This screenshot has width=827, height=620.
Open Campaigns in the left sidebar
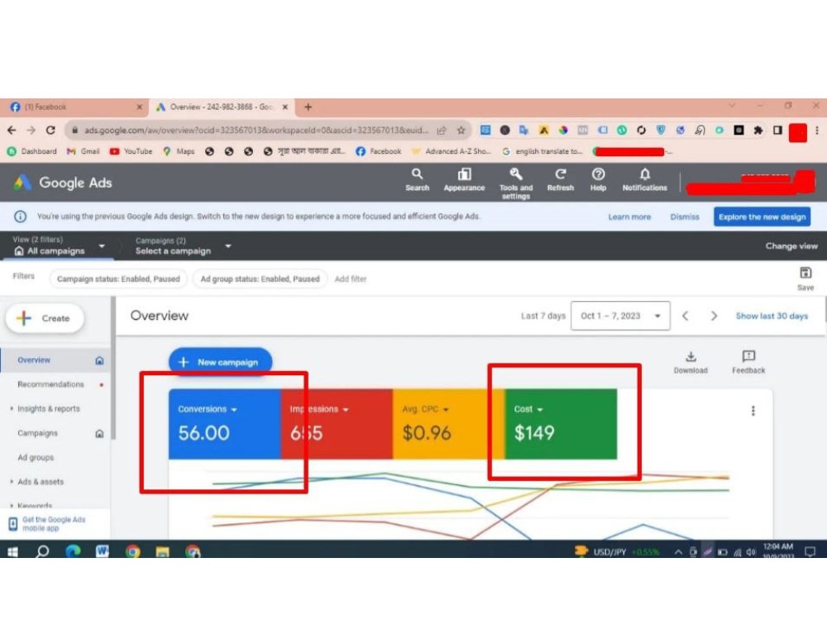pos(37,433)
